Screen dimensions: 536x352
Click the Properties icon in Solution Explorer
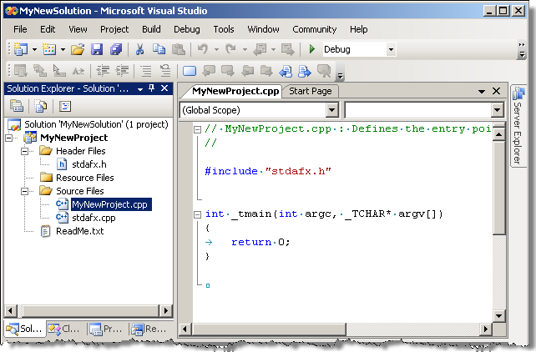[17, 106]
